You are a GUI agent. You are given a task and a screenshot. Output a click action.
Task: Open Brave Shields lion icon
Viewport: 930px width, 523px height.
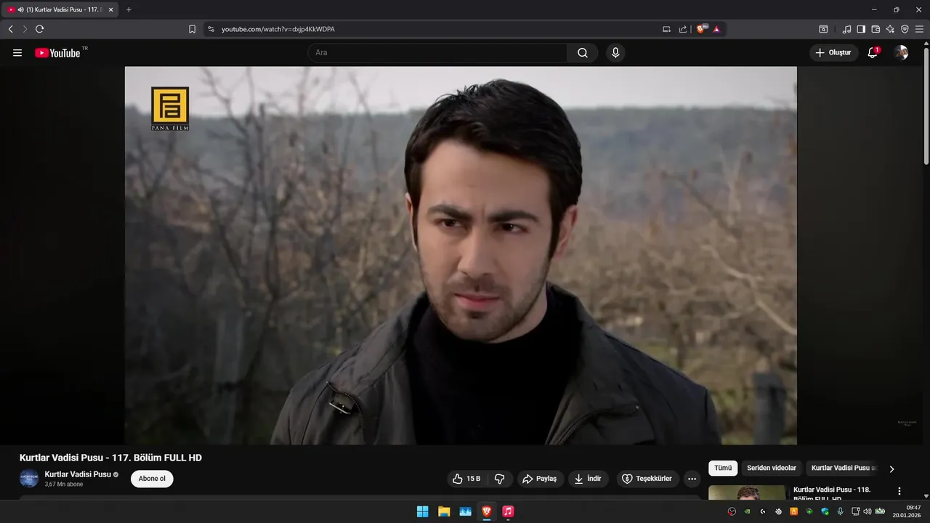point(702,29)
